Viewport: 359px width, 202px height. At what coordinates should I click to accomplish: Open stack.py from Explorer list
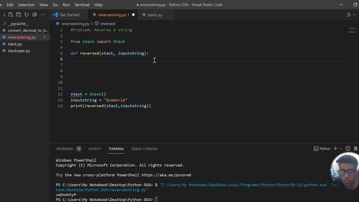coord(15,44)
